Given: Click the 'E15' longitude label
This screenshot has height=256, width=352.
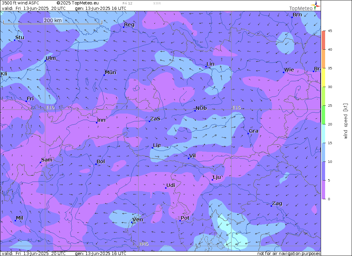Looking at the screenshot, I should click(237, 107).
